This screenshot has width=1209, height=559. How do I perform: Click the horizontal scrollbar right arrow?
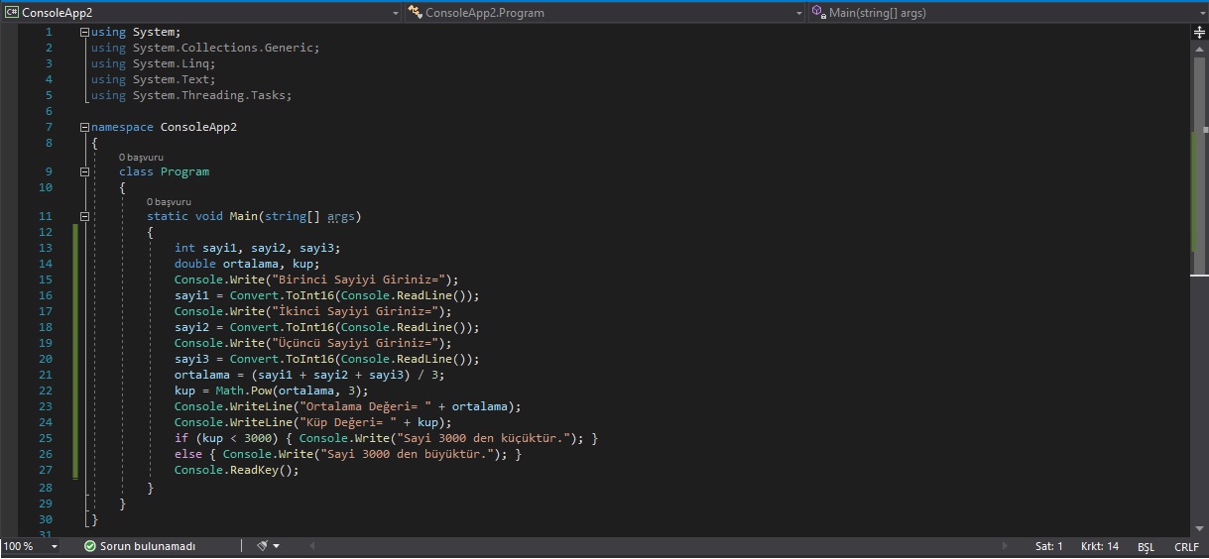tap(1006, 546)
